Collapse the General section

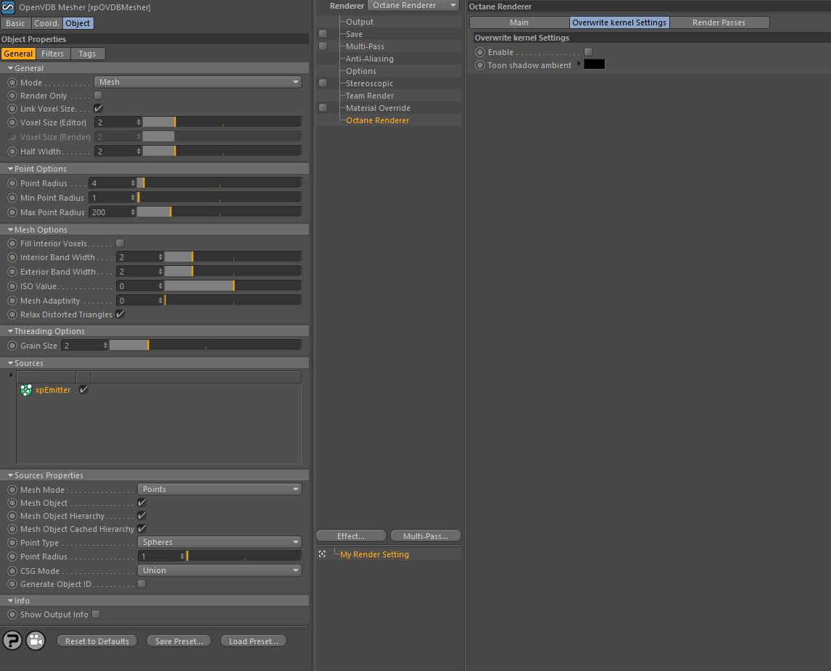10,68
